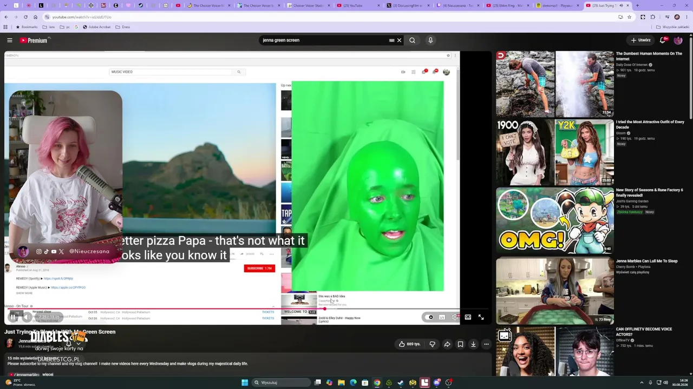The image size is (693, 389).
Task: Open YouTube notifications bell
Action: [x=663, y=40]
